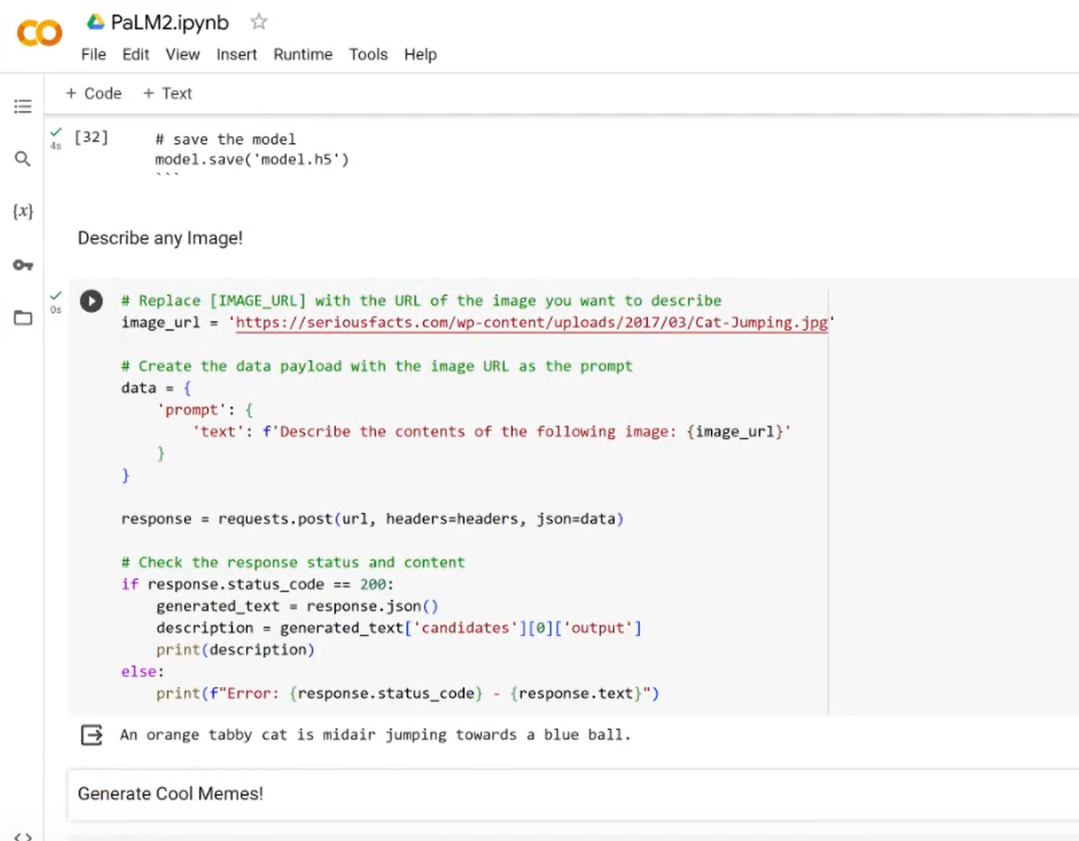Open the files folder icon
The height and width of the screenshot is (841, 1079).
[23, 318]
